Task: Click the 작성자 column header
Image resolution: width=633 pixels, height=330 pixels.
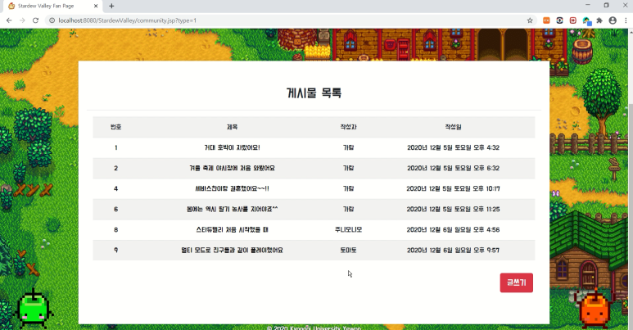Action: [x=348, y=127]
